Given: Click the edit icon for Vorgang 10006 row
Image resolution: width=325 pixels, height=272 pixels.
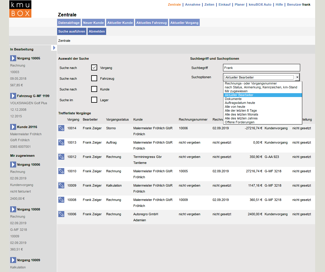Looking at the screenshot, I should click(61, 214).
